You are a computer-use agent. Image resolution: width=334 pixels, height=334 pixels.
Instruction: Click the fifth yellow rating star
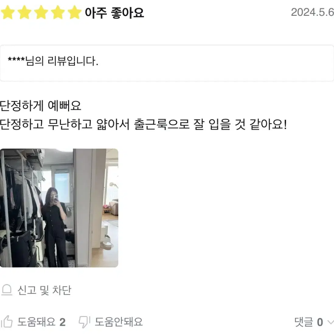[x=74, y=12]
